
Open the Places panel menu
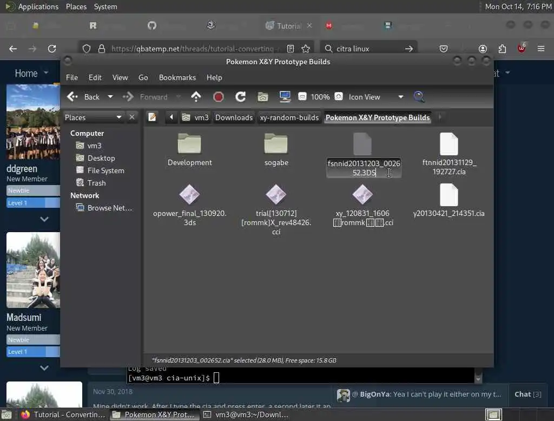[x=76, y=6]
